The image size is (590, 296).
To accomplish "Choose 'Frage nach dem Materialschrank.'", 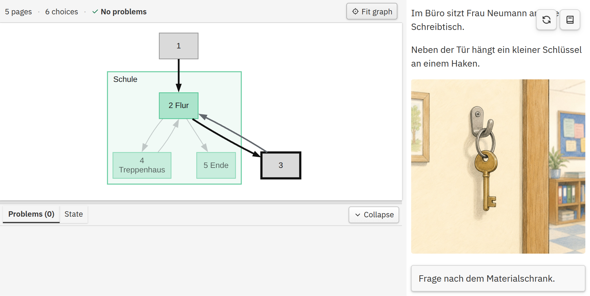I will (x=498, y=278).
